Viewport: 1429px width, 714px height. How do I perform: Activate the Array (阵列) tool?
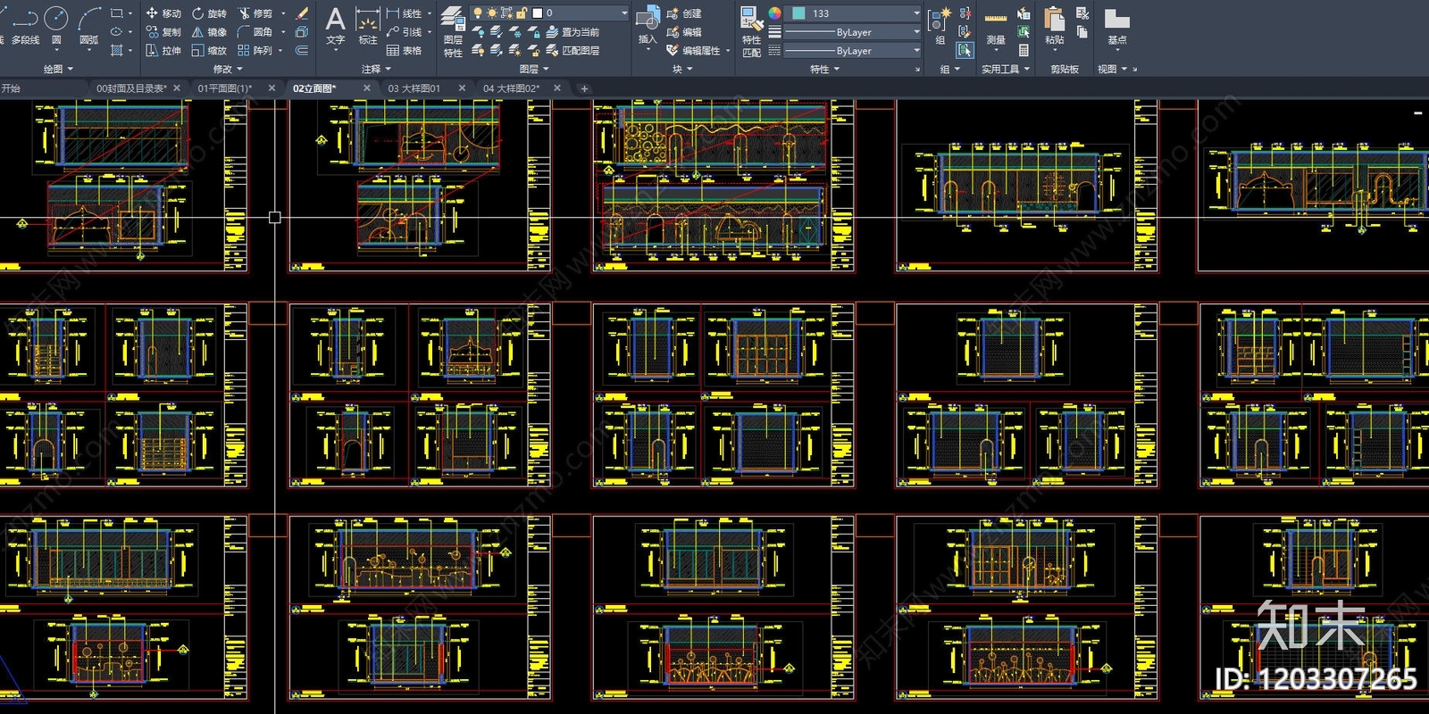tap(255, 51)
